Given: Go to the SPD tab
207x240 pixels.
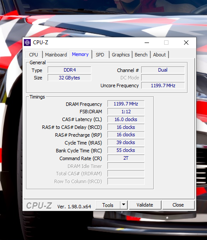Looking at the screenshot, I should [100, 55].
